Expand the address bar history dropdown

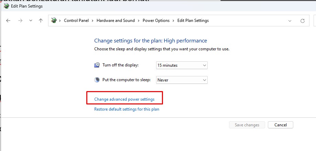(290, 21)
